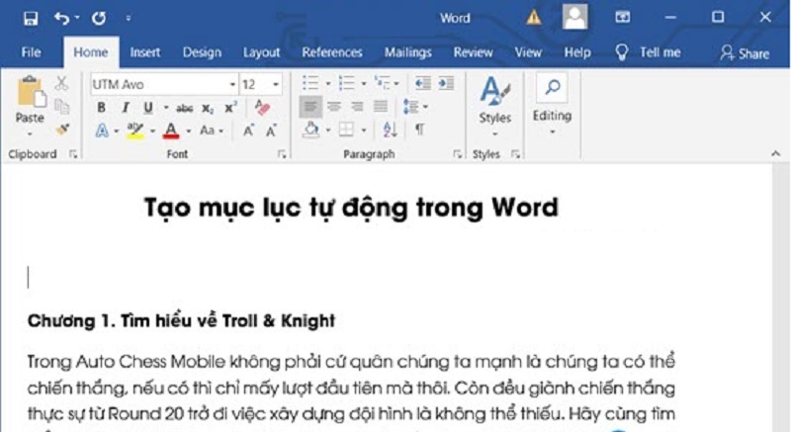The height and width of the screenshot is (432, 791).
Task: Switch to the References tab
Action: [x=332, y=52]
